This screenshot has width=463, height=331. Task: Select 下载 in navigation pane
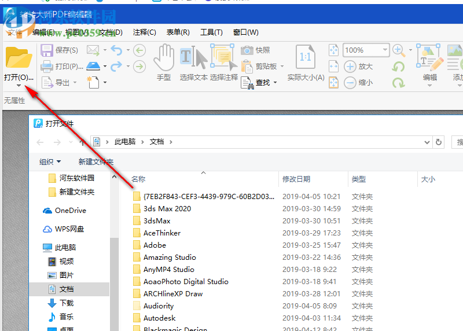(x=61, y=303)
